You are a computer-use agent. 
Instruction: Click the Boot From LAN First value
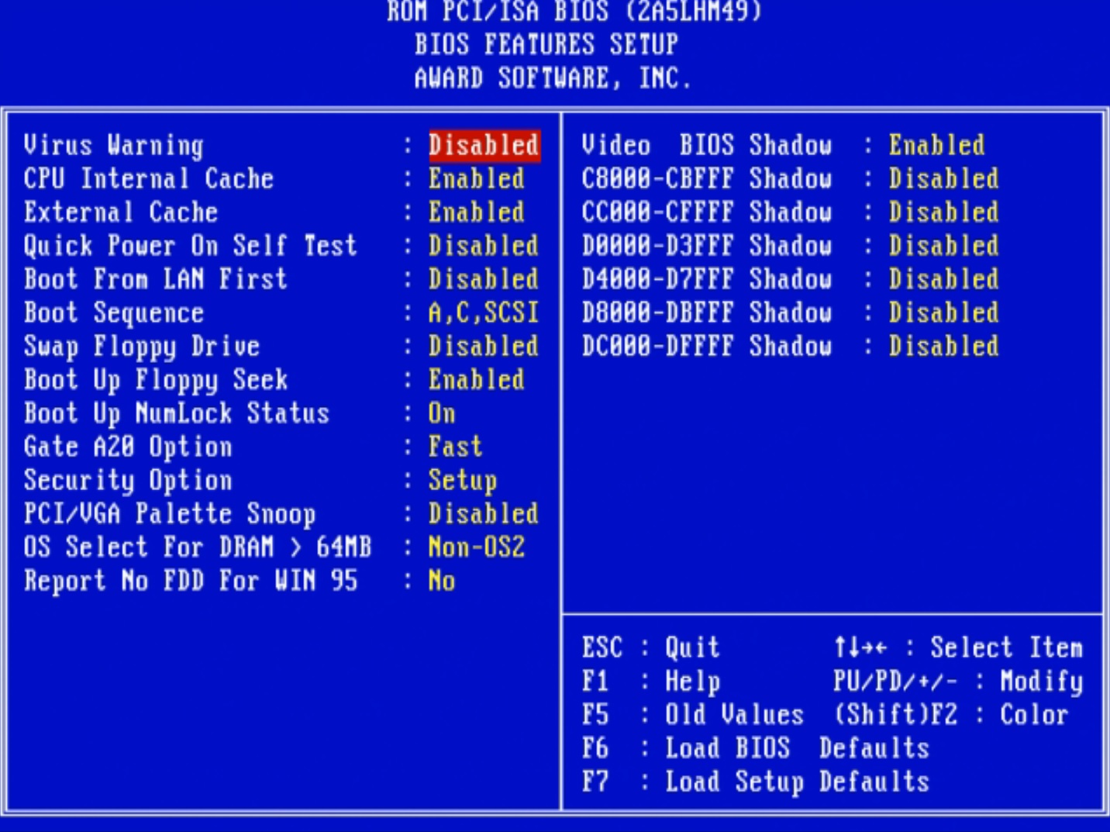click(x=484, y=279)
